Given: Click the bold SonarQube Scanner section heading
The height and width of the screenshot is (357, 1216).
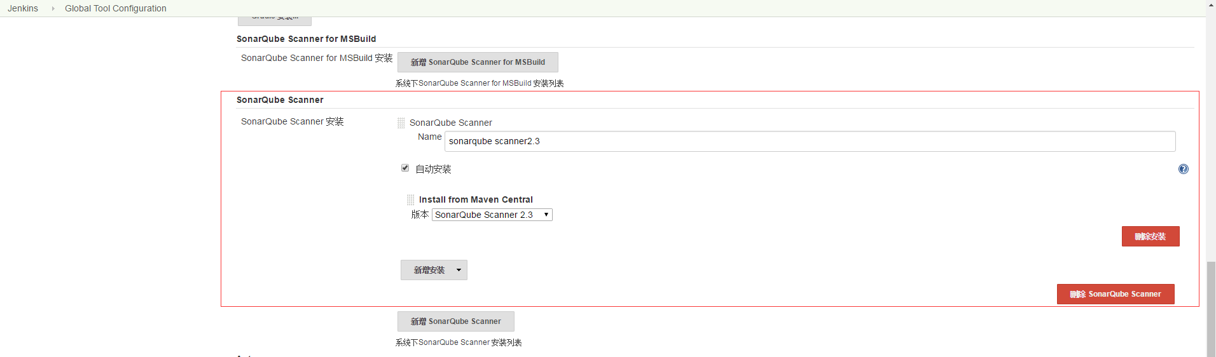Looking at the screenshot, I should point(280,100).
